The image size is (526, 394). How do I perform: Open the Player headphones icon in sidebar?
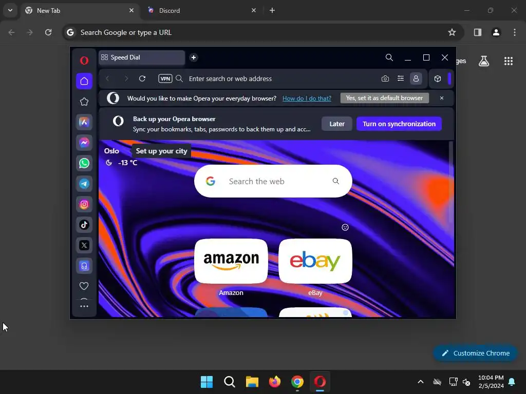tap(84, 266)
